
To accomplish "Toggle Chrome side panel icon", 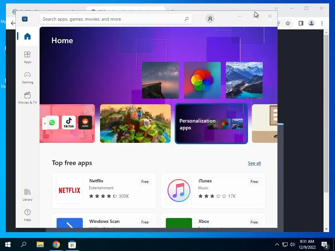I will click(x=301, y=23).
